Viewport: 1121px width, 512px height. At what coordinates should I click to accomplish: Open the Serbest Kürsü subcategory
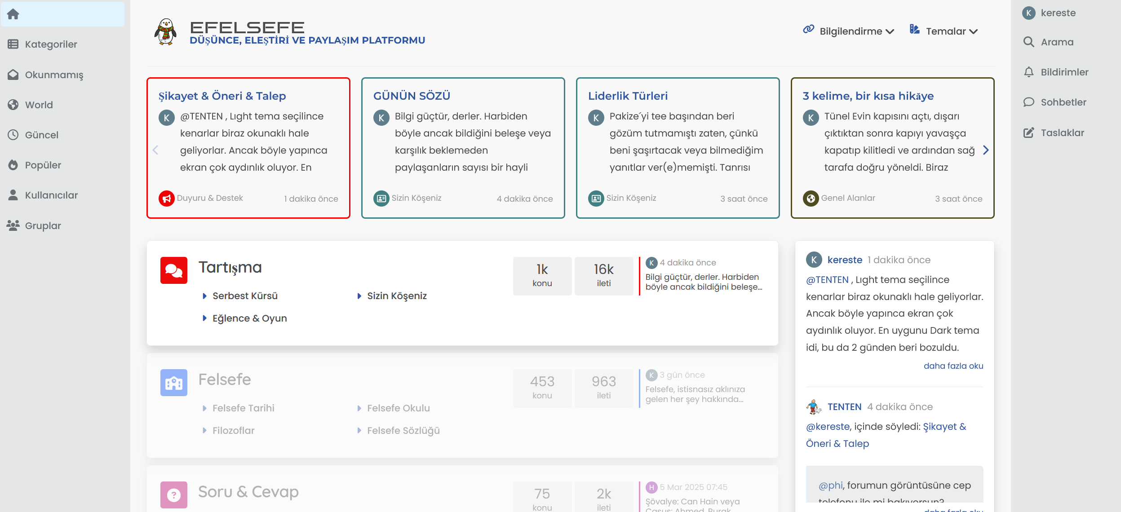pyautogui.click(x=245, y=296)
